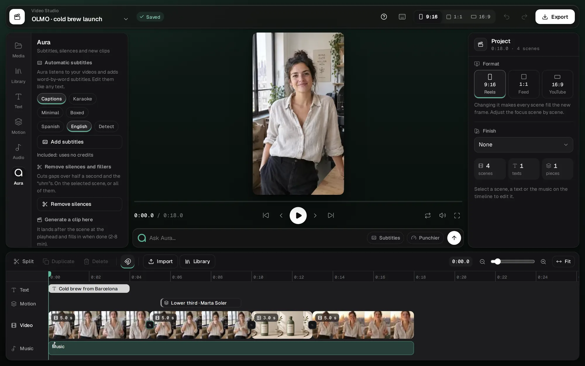Click the Project panel clapperboard icon
This screenshot has height=366, width=585.
481,44
